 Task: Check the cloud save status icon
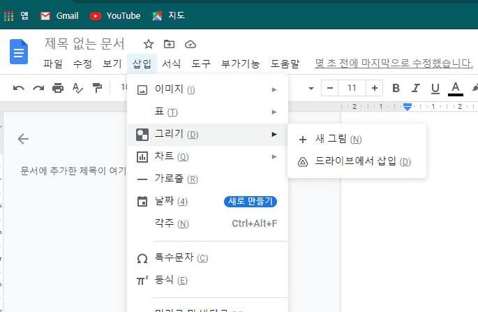(191, 45)
